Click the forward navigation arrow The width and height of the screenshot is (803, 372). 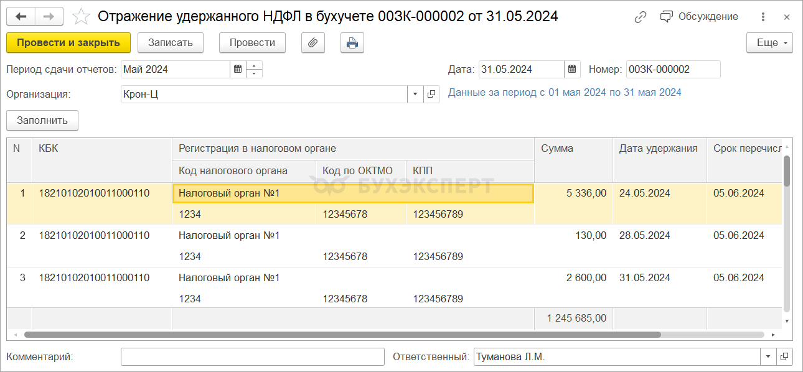click(49, 17)
